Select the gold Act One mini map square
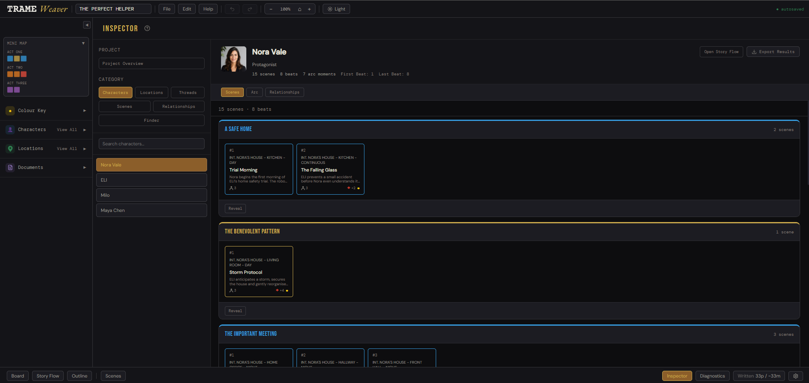The width and height of the screenshot is (809, 383). click(x=17, y=59)
